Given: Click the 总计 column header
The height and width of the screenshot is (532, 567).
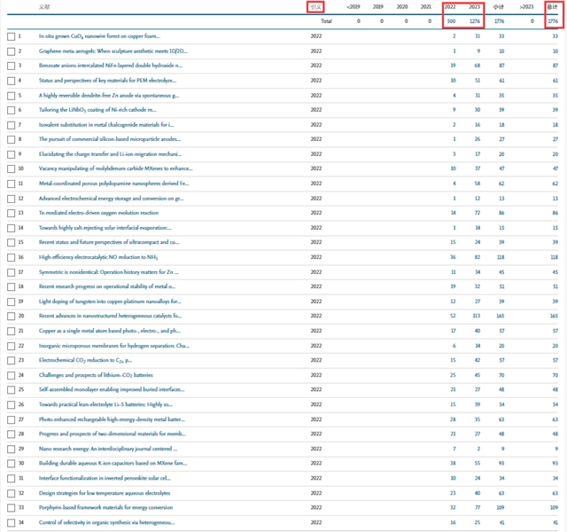Looking at the screenshot, I should tap(552, 6).
